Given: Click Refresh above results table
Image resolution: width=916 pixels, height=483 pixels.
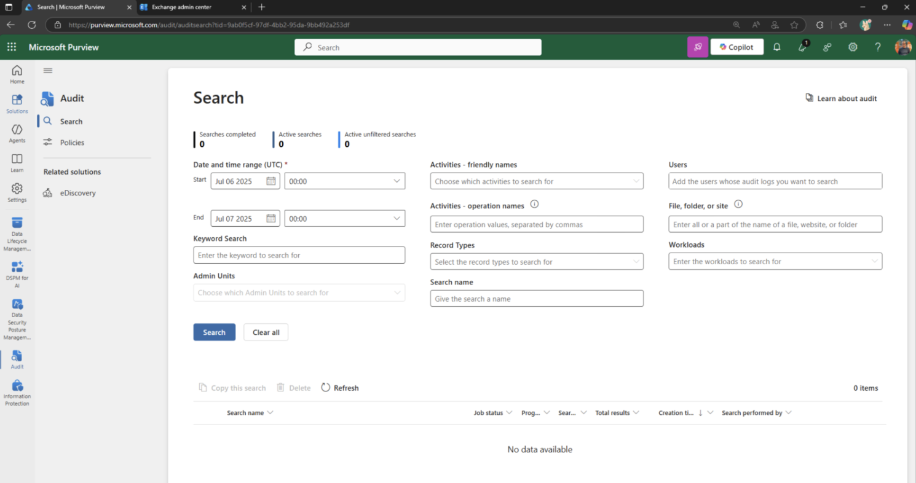Looking at the screenshot, I should [x=340, y=388].
